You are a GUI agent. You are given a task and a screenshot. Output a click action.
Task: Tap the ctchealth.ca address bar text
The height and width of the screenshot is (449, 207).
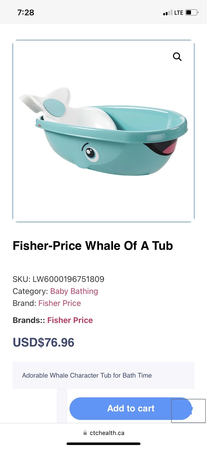pyautogui.click(x=107, y=433)
